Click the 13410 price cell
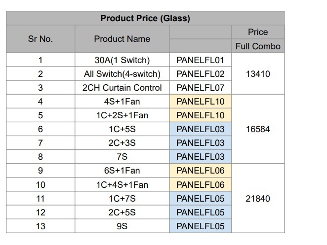The image size is (327, 245). 258,73
